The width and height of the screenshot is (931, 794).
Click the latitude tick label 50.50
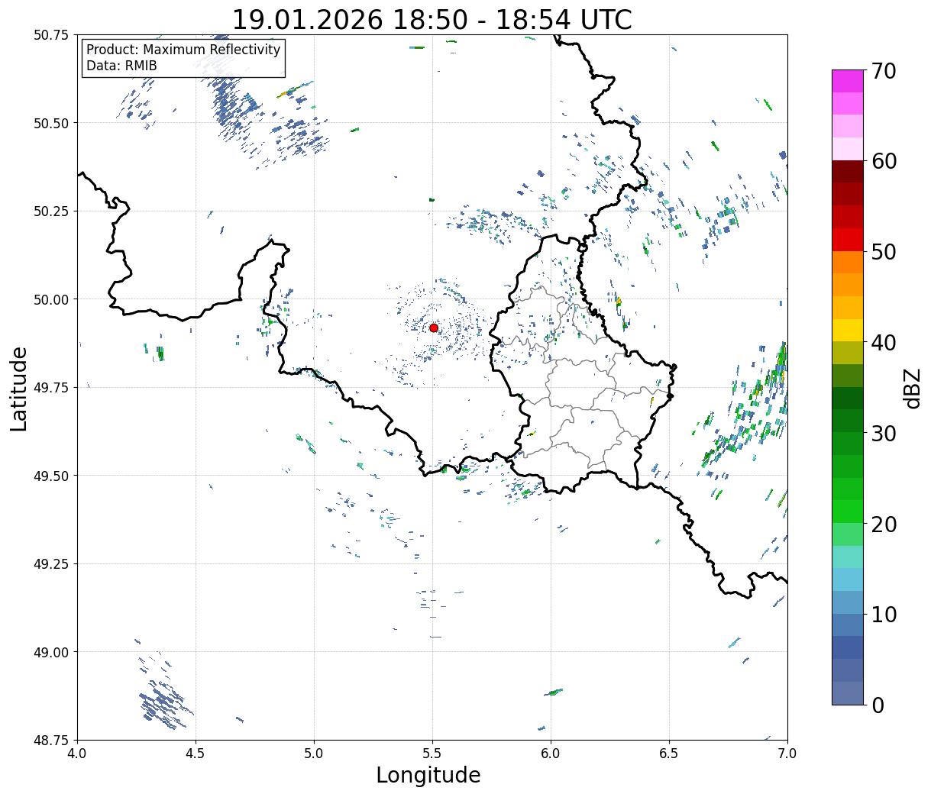(51, 123)
